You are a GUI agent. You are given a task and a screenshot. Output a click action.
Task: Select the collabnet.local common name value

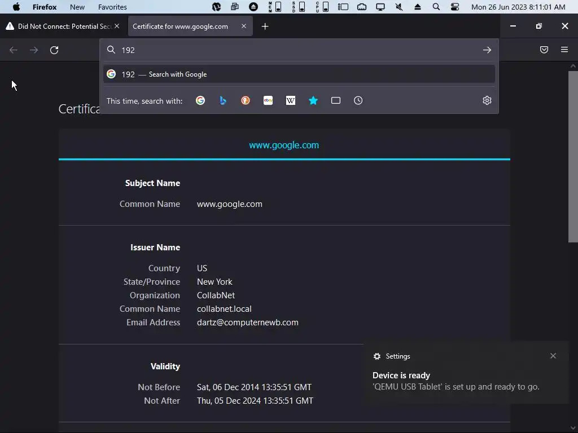point(224,308)
